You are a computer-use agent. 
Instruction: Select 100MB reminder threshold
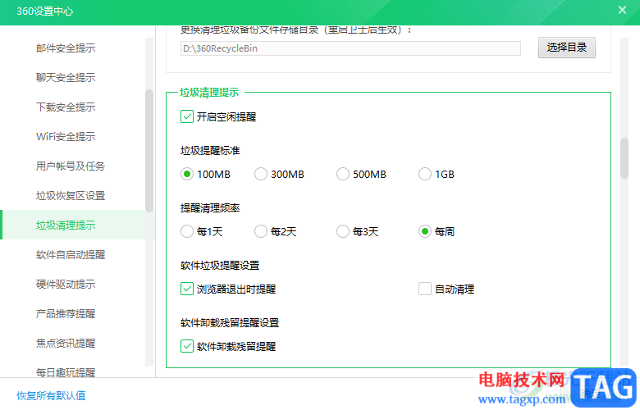click(x=187, y=174)
